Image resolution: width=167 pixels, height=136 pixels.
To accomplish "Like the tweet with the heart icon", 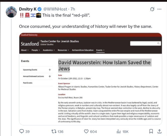I will (x=86, y=131).
